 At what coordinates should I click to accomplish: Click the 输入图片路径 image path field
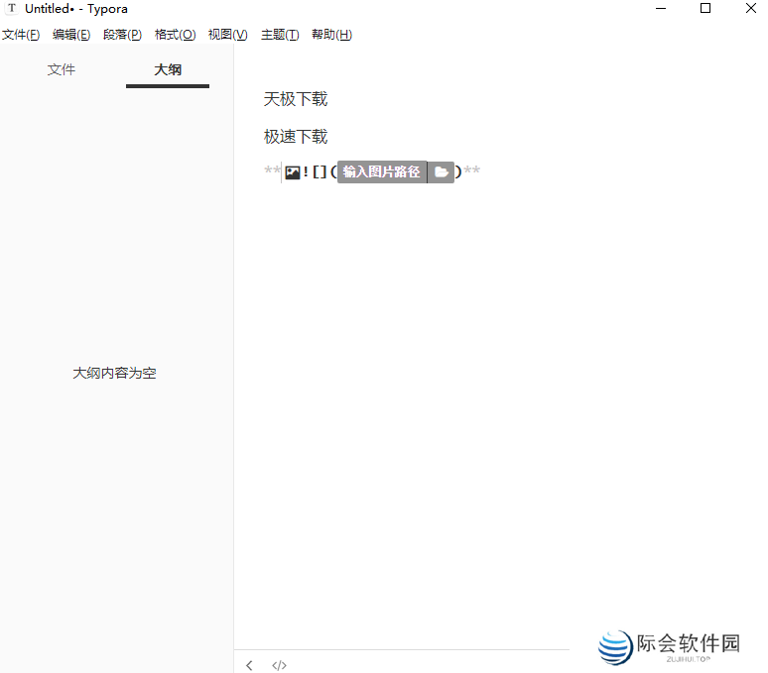[x=382, y=171]
